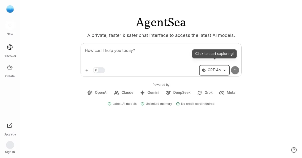Click the Unlimited memory checkmark badge
This screenshot has width=302, height=158.
[142, 104]
